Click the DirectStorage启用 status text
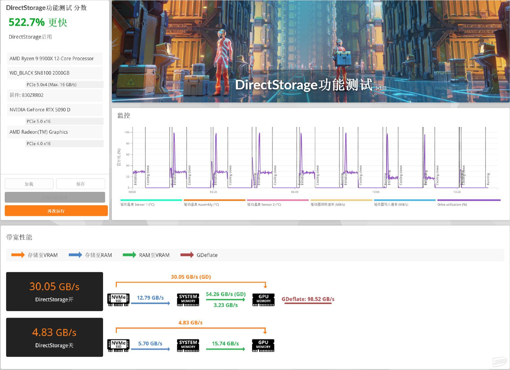The height and width of the screenshot is (370, 510). [x=30, y=37]
